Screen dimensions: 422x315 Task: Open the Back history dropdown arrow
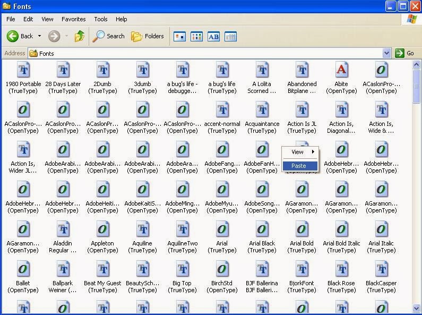tap(40, 36)
